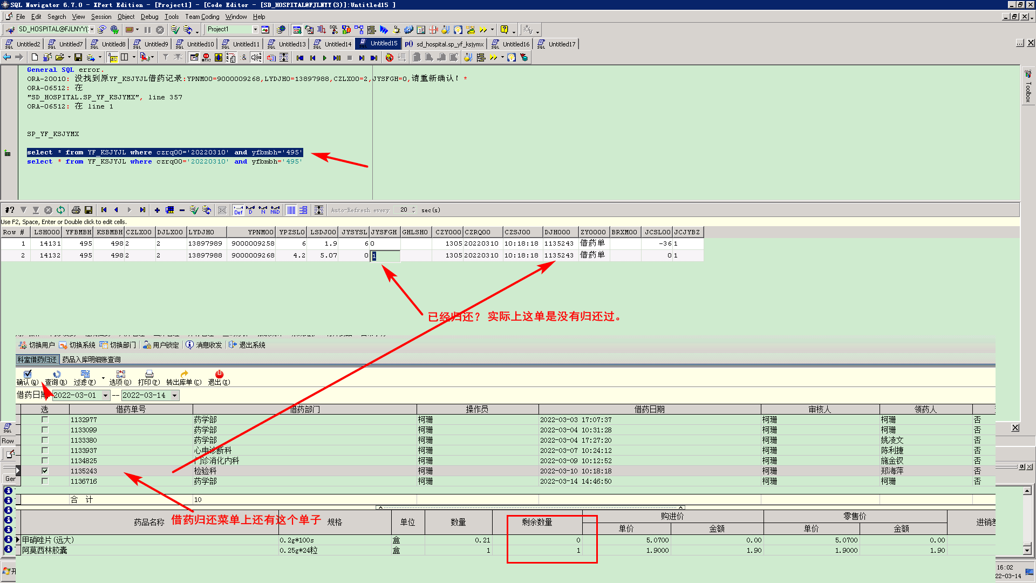Open the Session menu
The image size is (1036, 583).
(x=101, y=17)
